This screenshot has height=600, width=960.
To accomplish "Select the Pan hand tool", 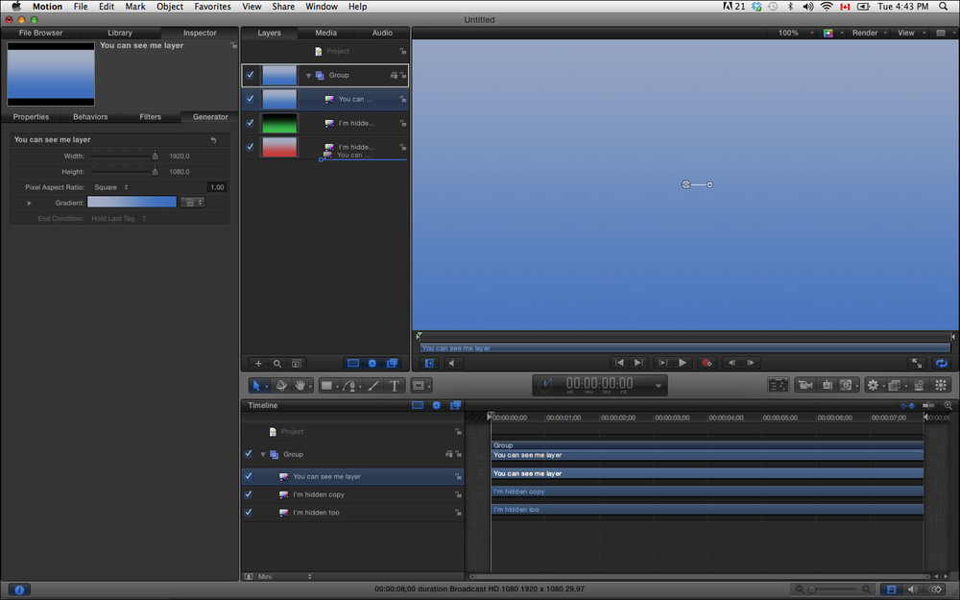I will pos(300,385).
